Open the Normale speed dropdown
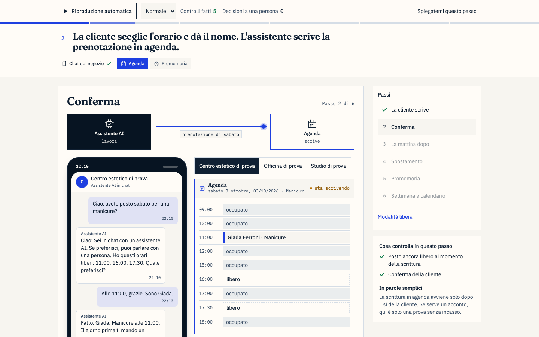 (x=158, y=11)
